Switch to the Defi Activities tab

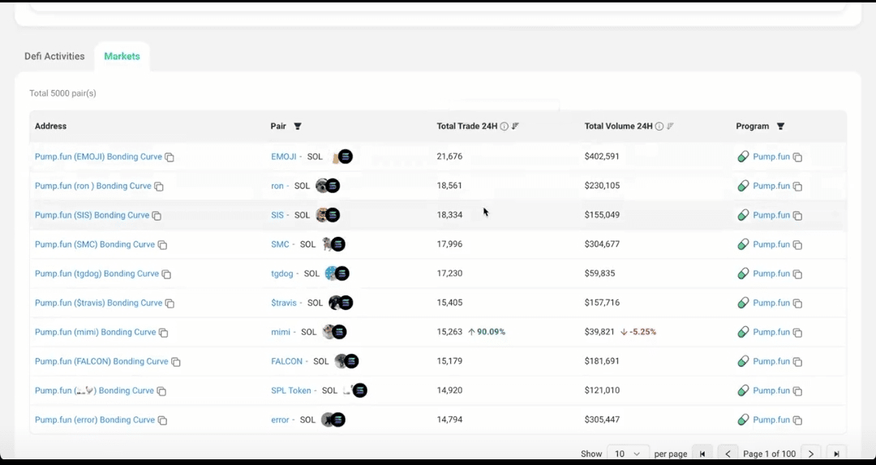tap(54, 57)
